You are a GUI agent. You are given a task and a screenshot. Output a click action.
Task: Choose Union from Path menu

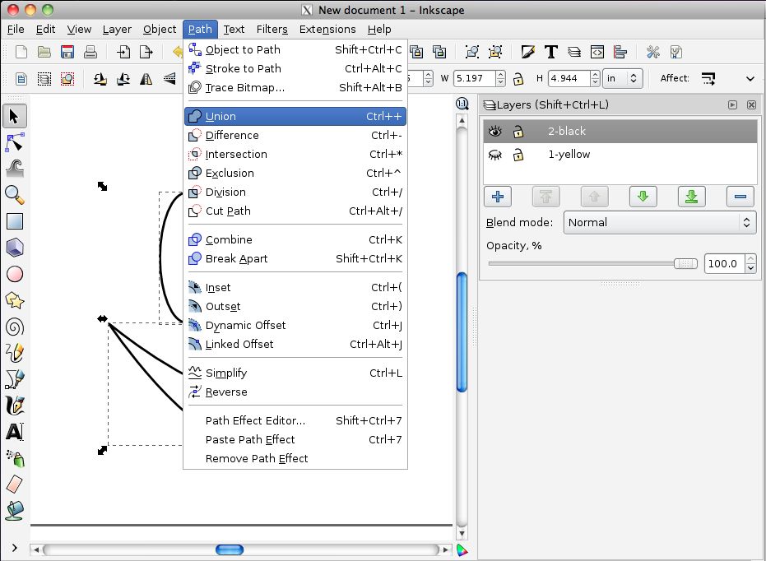(x=295, y=116)
